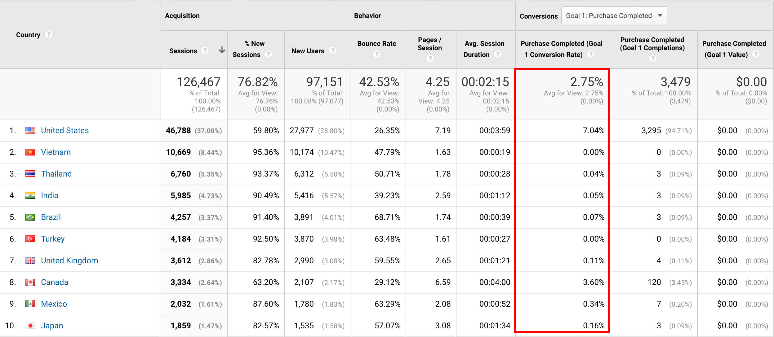The height and width of the screenshot is (337, 774).
Task: Click Japan pages per session 3.08
Action: coord(443,326)
